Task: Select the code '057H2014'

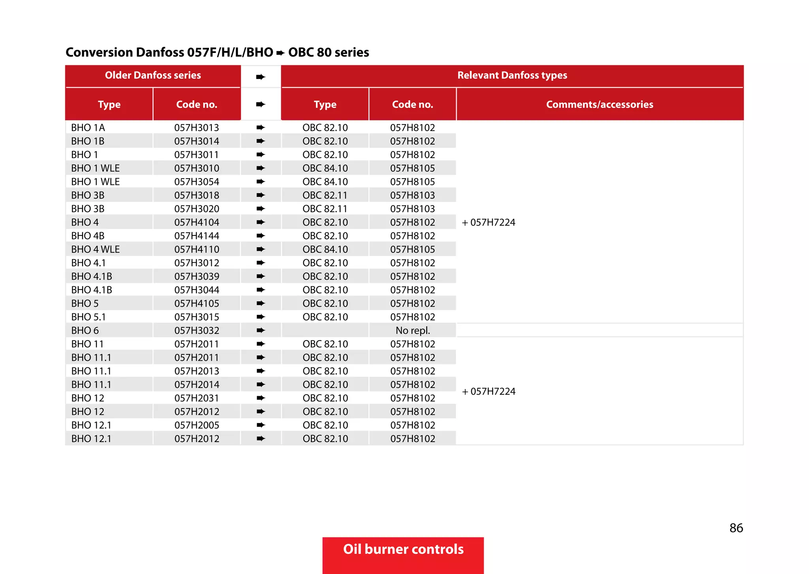Action: click(x=197, y=384)
